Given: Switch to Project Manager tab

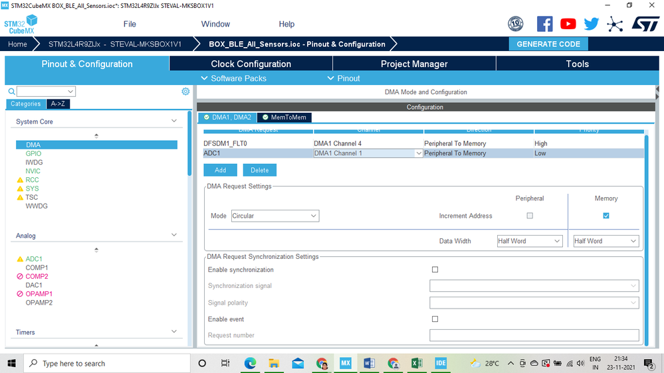Looking at the screenshot, I should [414, 64].
